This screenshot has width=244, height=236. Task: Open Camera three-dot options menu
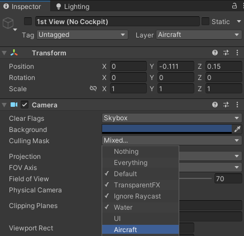pyautogui.click(x=237, y=105)
